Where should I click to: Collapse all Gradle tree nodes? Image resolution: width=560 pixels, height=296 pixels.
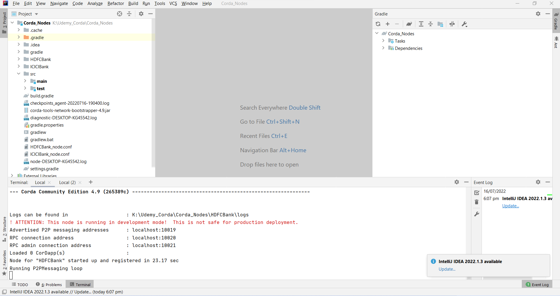coord(430,24)
